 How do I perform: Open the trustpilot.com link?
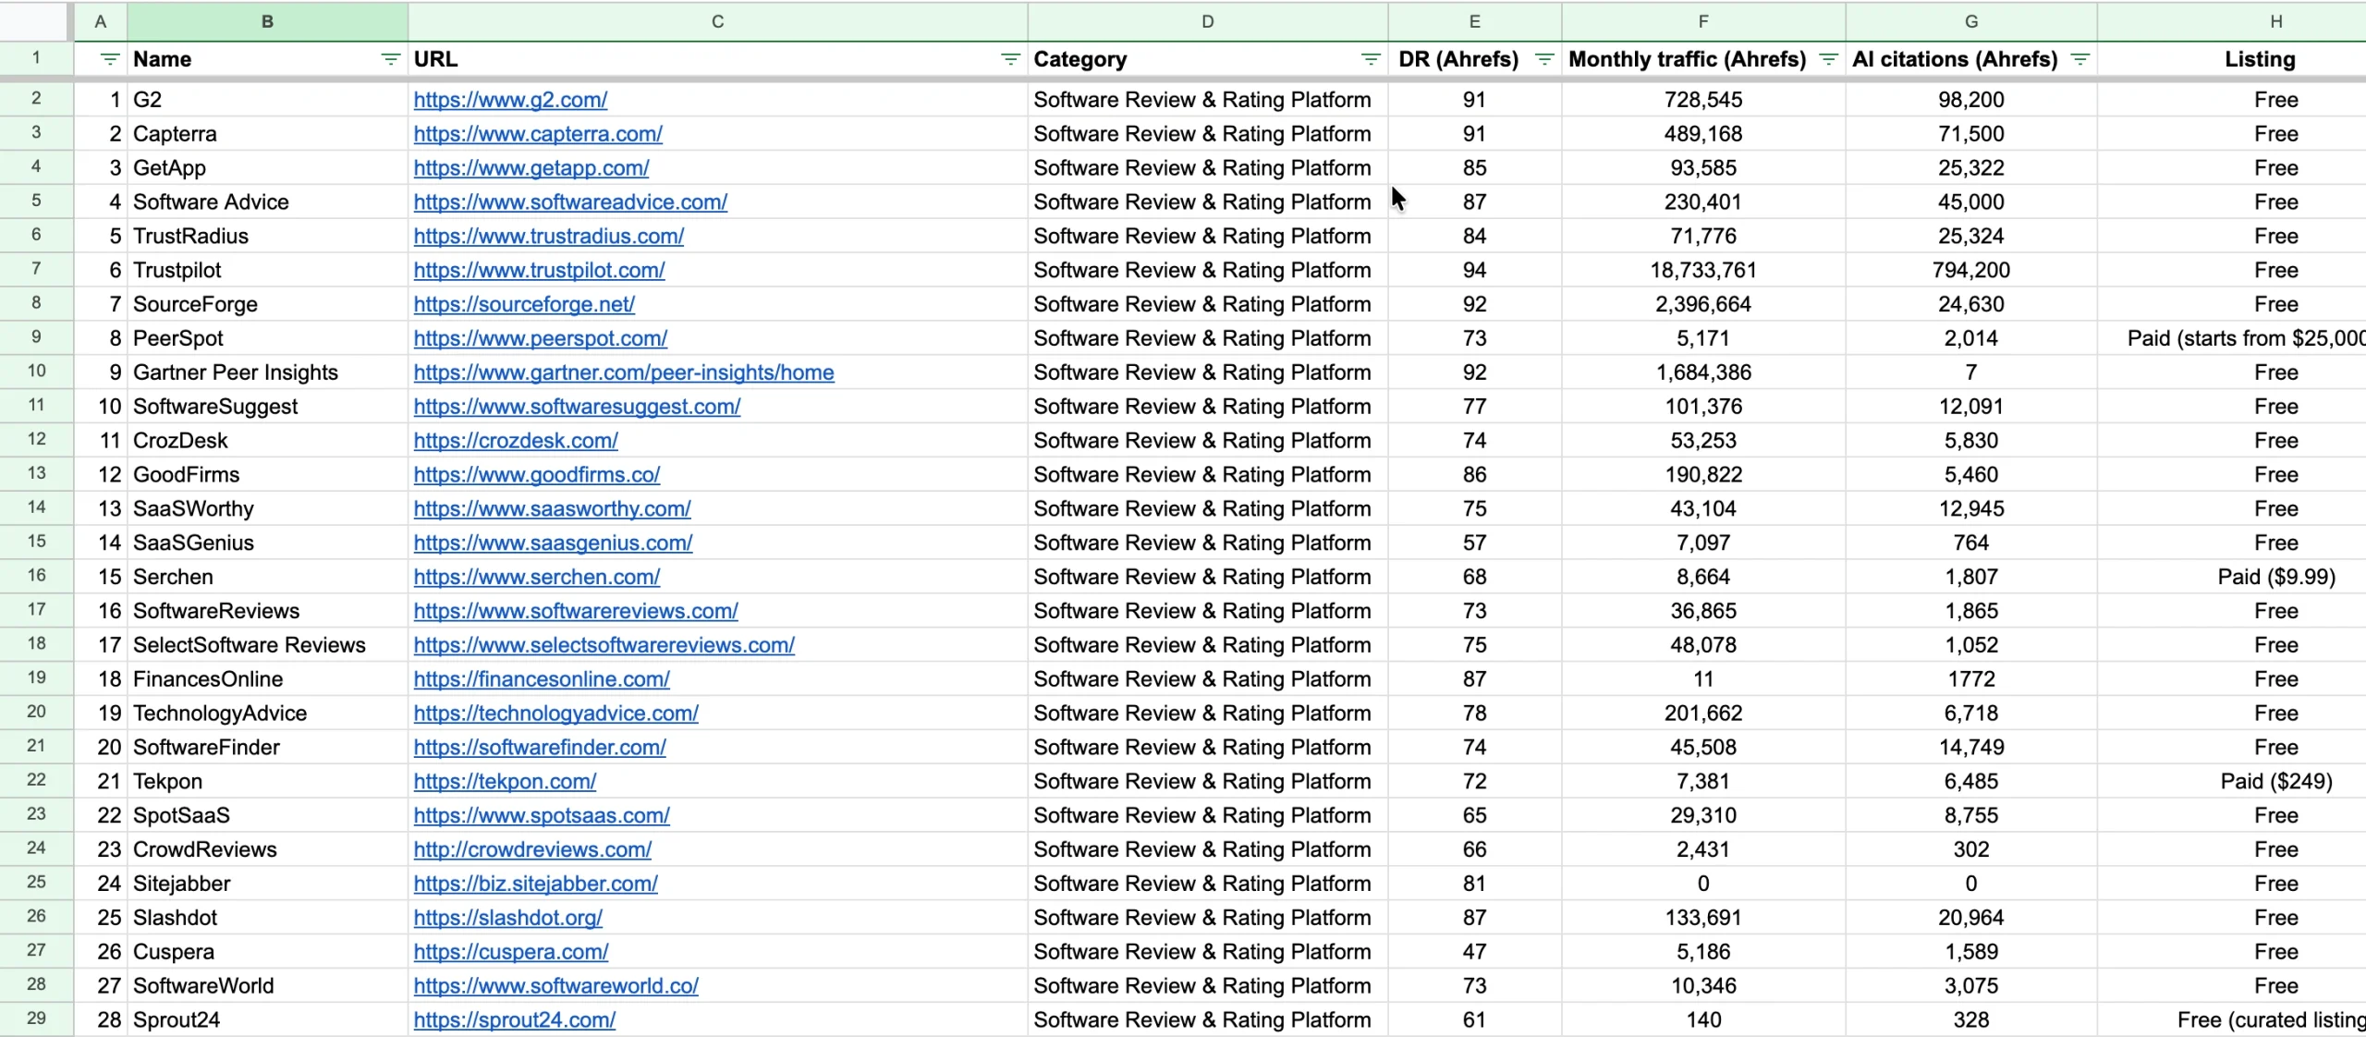pos(539,271)
